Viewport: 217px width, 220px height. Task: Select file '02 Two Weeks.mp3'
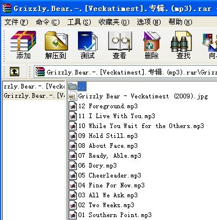pyautogui.click(x=106, y=205)
